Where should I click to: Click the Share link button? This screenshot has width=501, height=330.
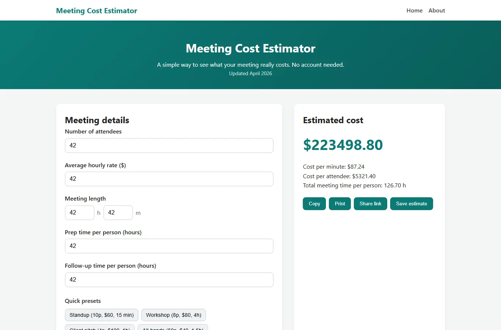370,204
